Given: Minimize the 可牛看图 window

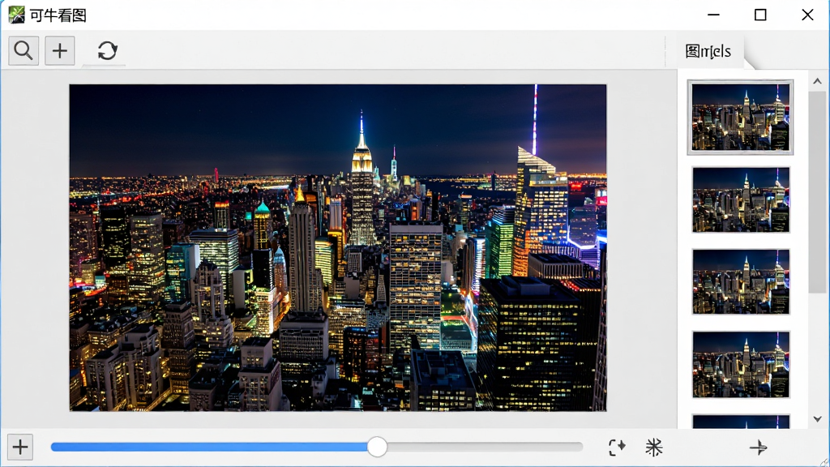Looking at the screenshot, I should pyautogui.click(x=713, y=15).
